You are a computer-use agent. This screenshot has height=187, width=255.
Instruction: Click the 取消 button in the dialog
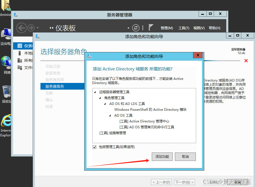185,156
